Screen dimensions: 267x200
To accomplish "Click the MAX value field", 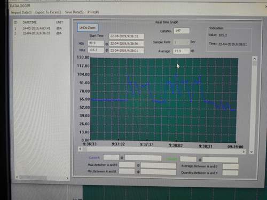I will [x=96, y=50].
